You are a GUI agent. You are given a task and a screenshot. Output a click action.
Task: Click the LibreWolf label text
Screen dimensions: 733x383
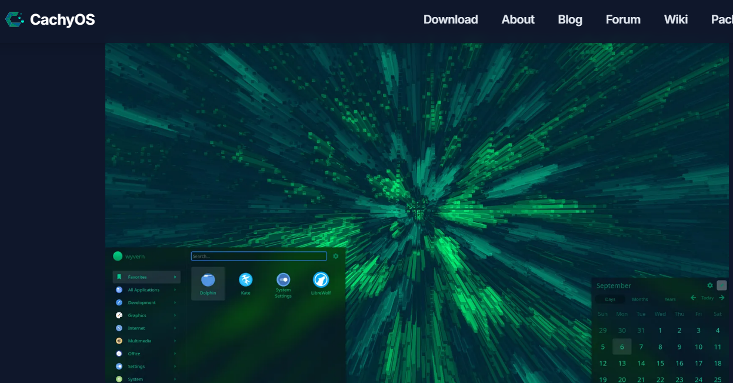tap(321, 293)
